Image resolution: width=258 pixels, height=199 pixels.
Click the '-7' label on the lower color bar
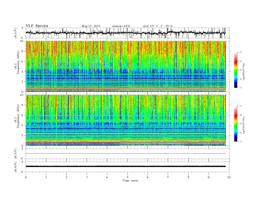[x=240, y=141]
